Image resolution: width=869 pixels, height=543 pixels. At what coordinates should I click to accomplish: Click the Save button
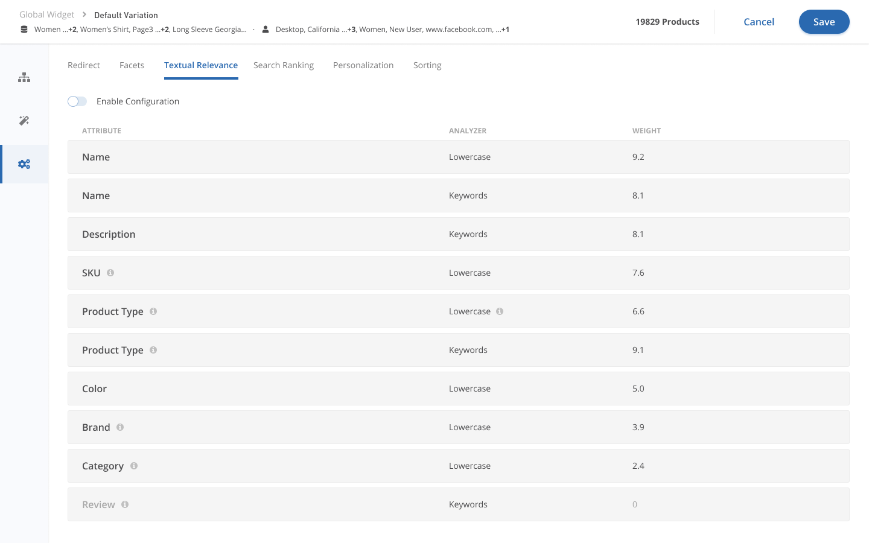[x=824, y=22]
